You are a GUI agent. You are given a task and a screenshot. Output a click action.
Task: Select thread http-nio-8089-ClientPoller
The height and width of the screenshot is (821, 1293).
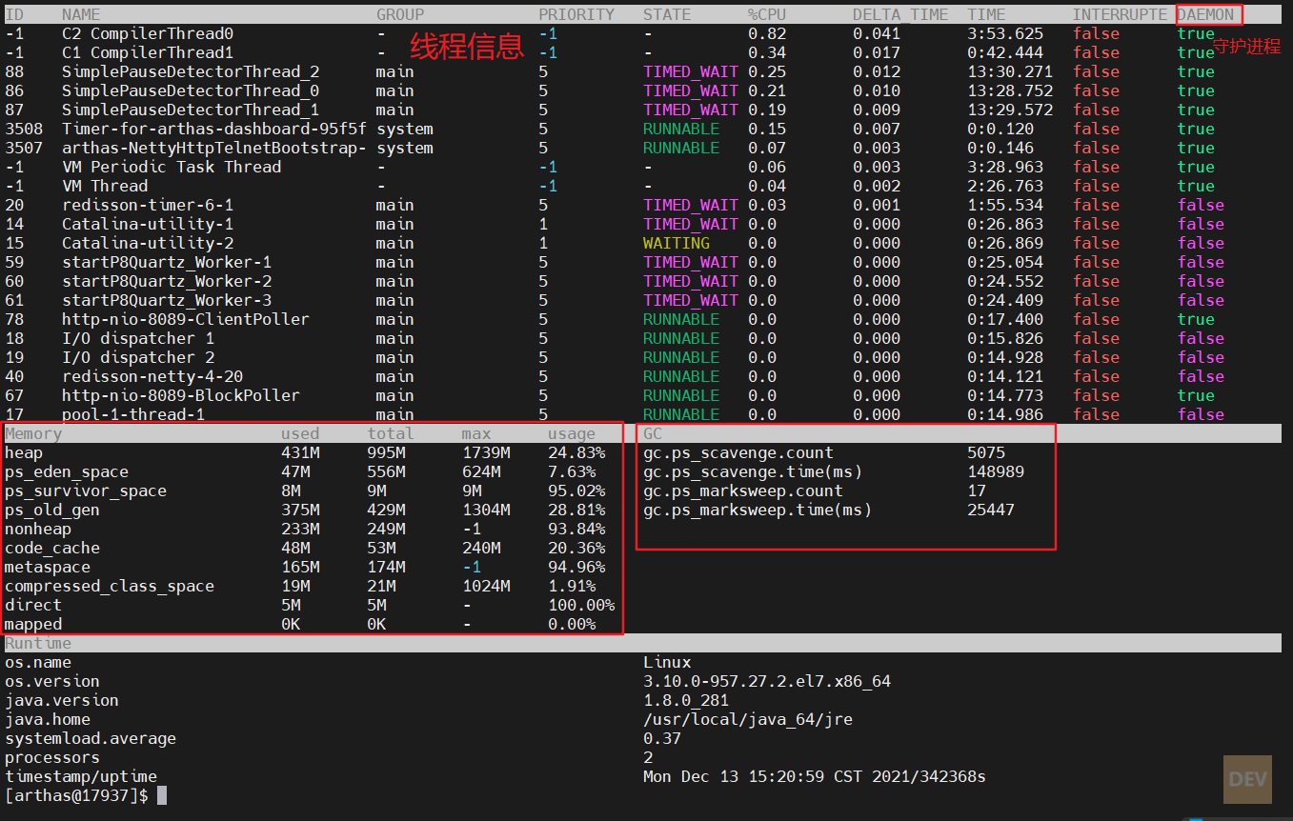pos(186,319)
